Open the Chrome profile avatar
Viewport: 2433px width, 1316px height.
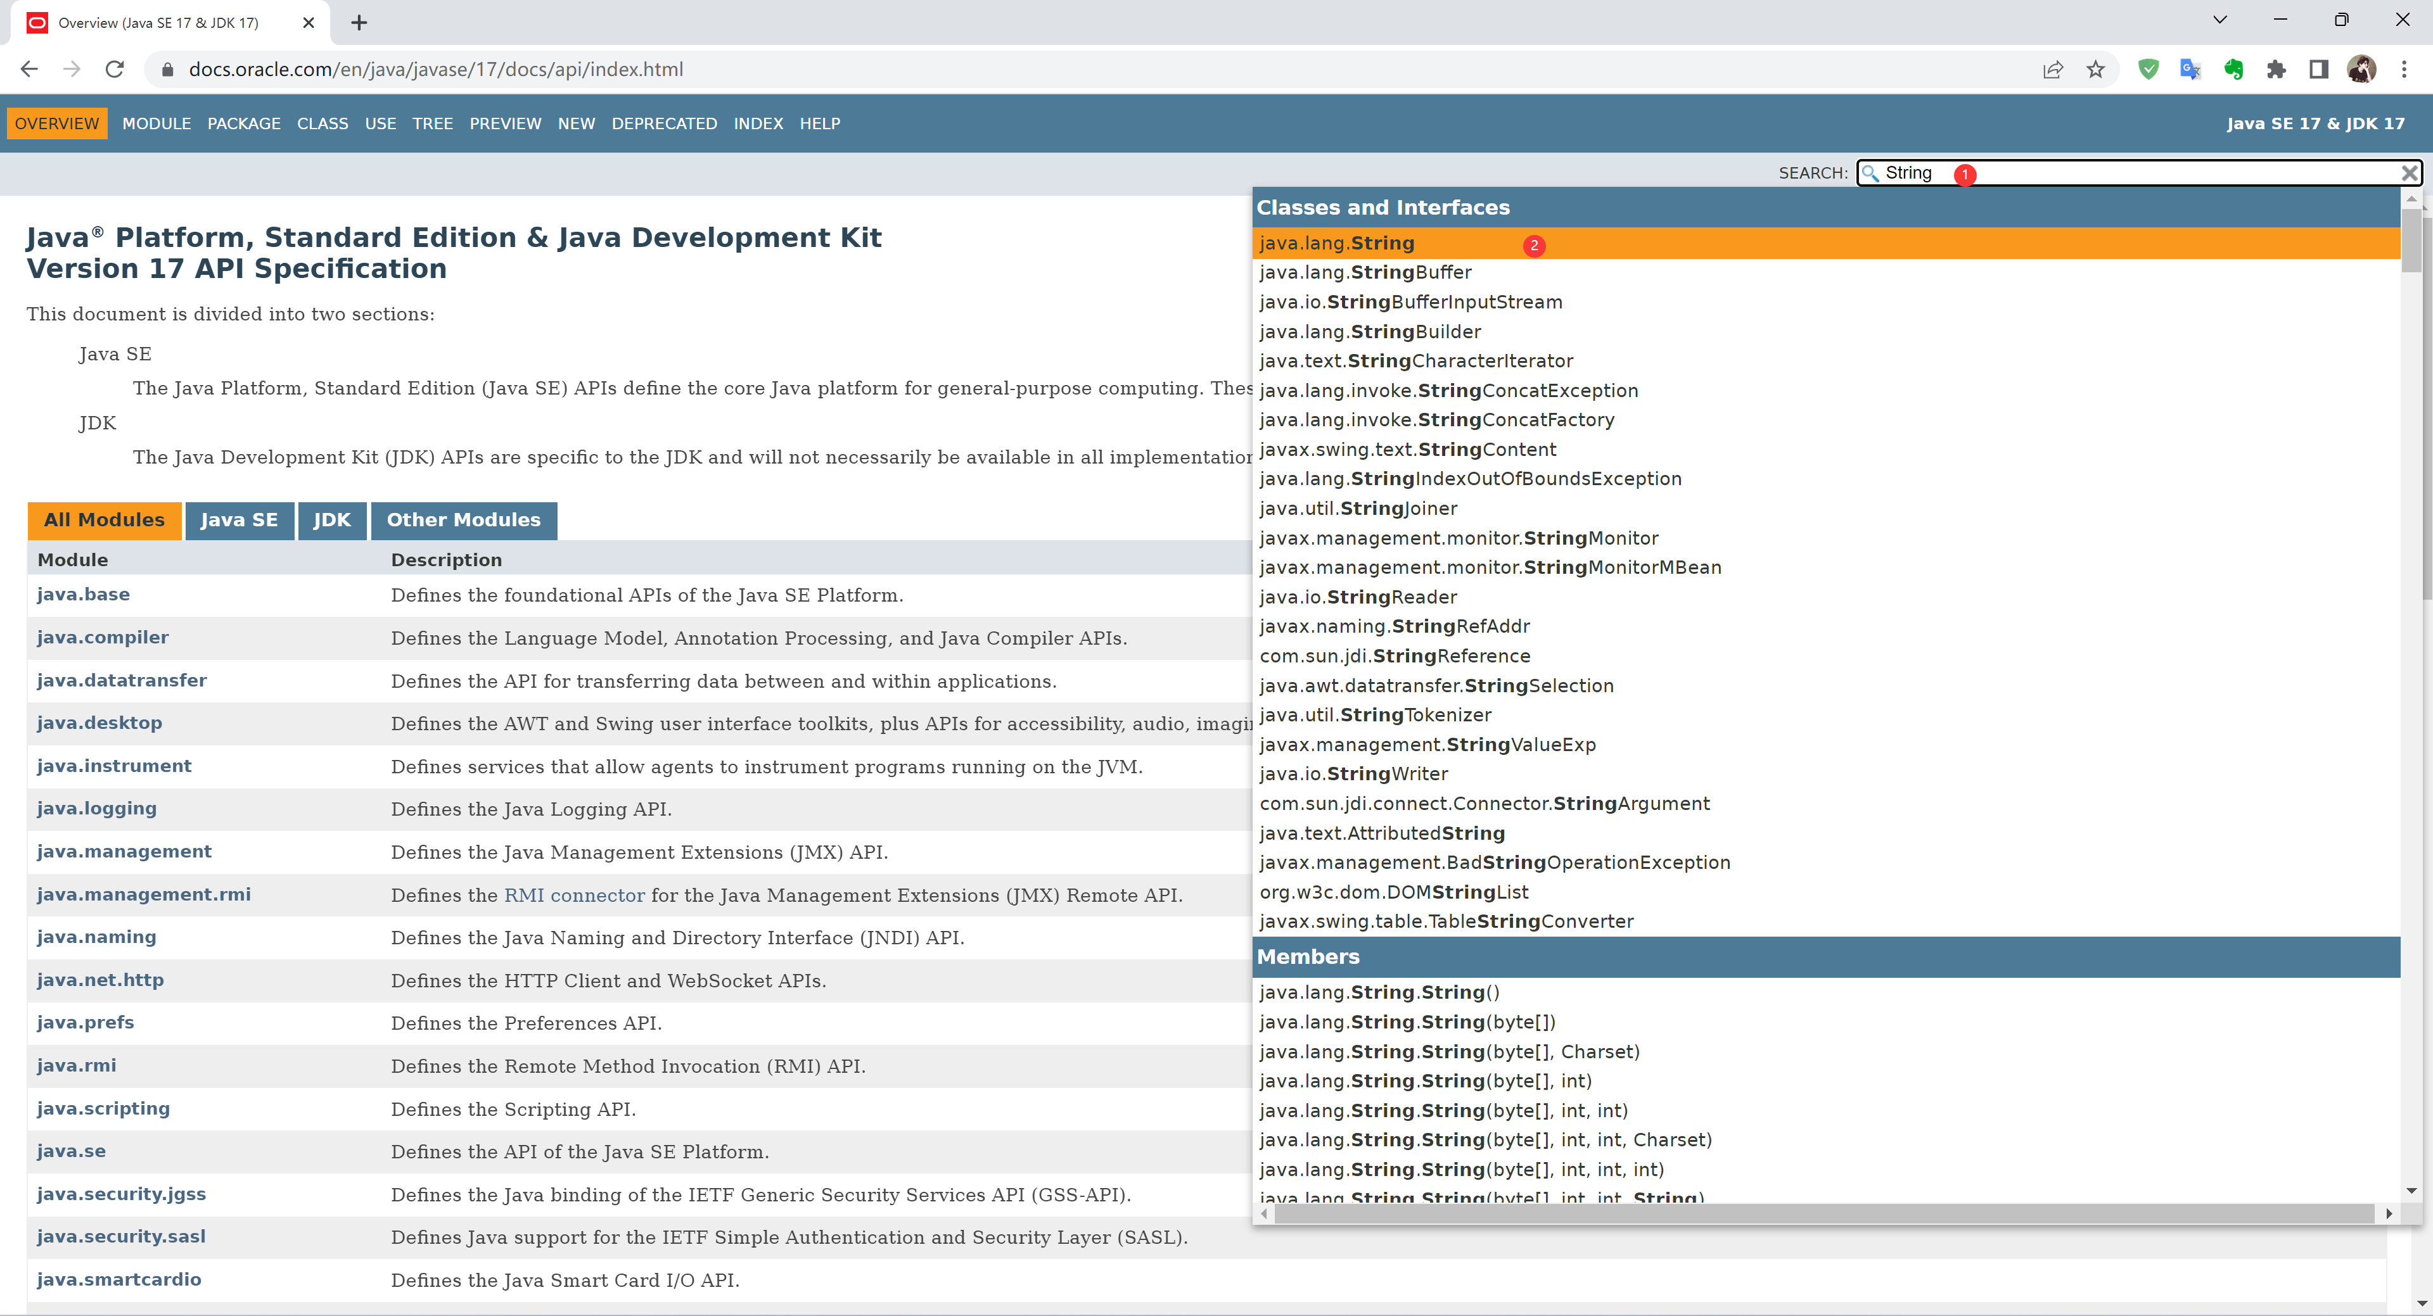[2361, 69]
